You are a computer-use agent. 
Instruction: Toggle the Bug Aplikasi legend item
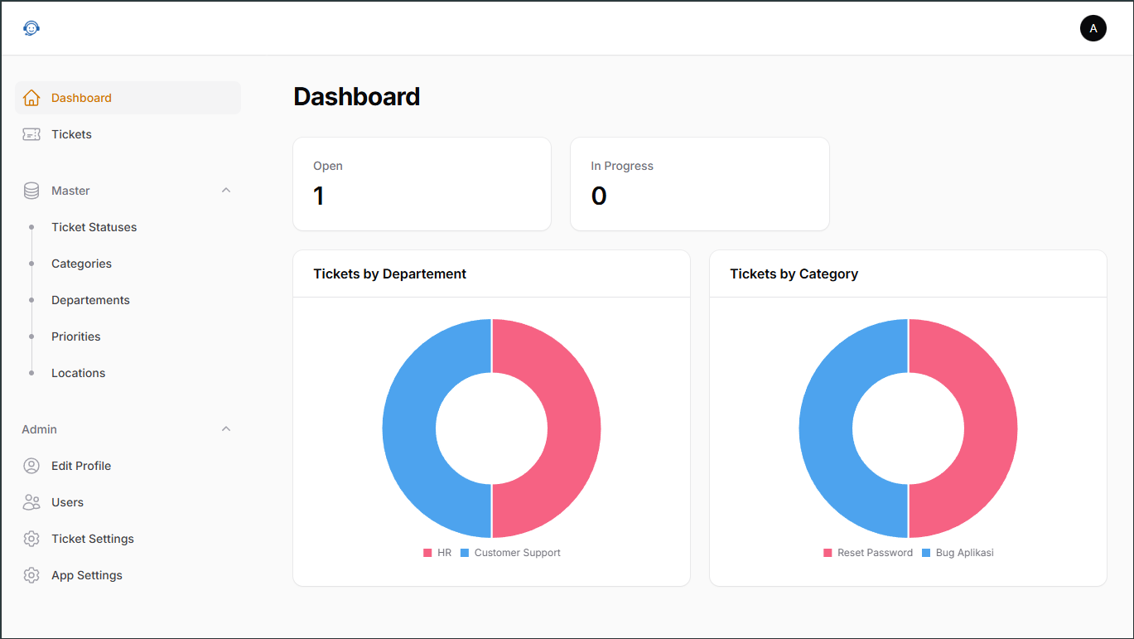958,552
